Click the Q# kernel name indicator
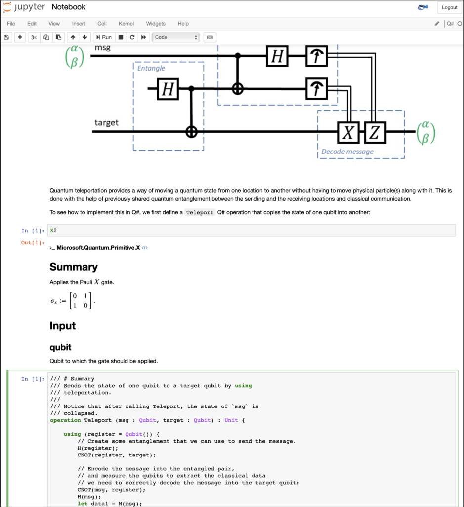The width and height of the screenshot is (464, 507). [x=450, y=24]
